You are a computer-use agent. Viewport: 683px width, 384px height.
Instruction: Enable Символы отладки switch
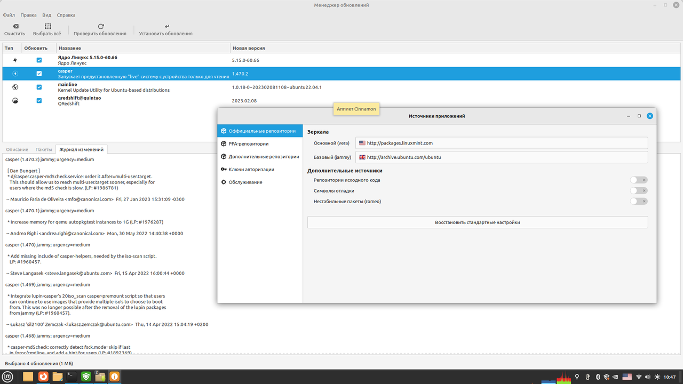639,190
